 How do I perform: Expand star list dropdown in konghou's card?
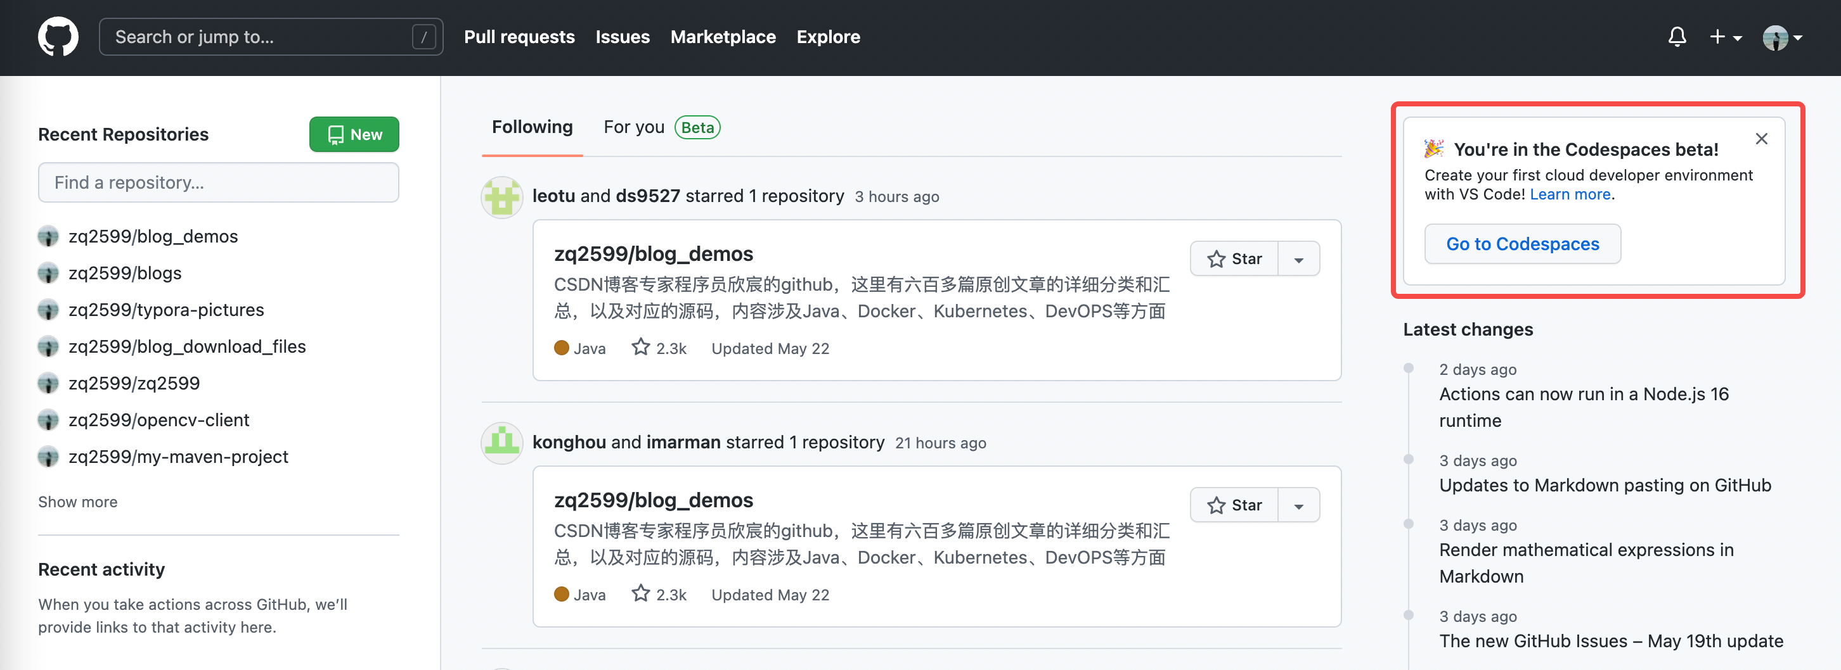pyautogui.click(x=1298, y=505)
